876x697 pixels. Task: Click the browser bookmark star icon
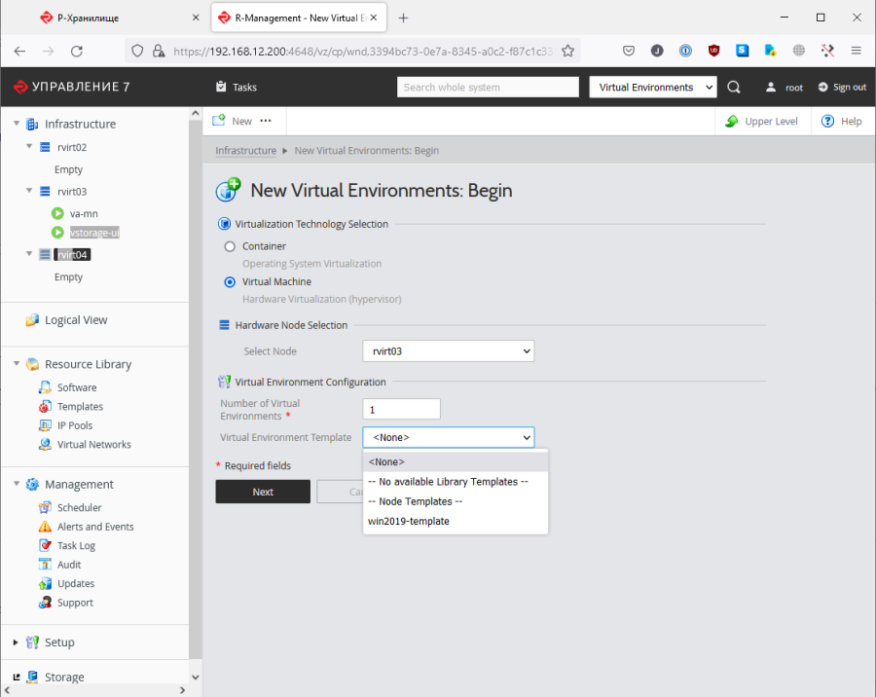[x=568, y=51]
